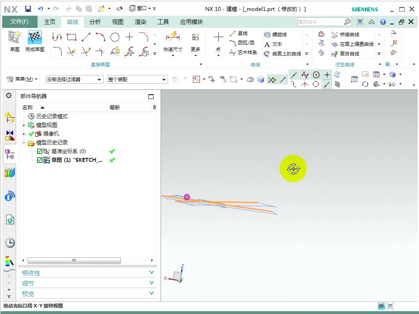Open the History clock sidebar icon
419x314 pixels.
click(10, 243)
